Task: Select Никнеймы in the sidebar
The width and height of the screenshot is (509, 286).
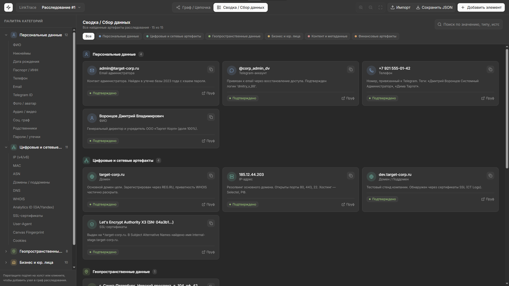Action: click(x=22, y=53)
